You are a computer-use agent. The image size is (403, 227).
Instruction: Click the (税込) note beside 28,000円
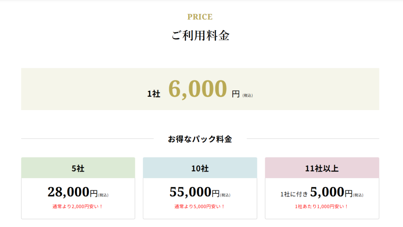click(x=103, y=195)
